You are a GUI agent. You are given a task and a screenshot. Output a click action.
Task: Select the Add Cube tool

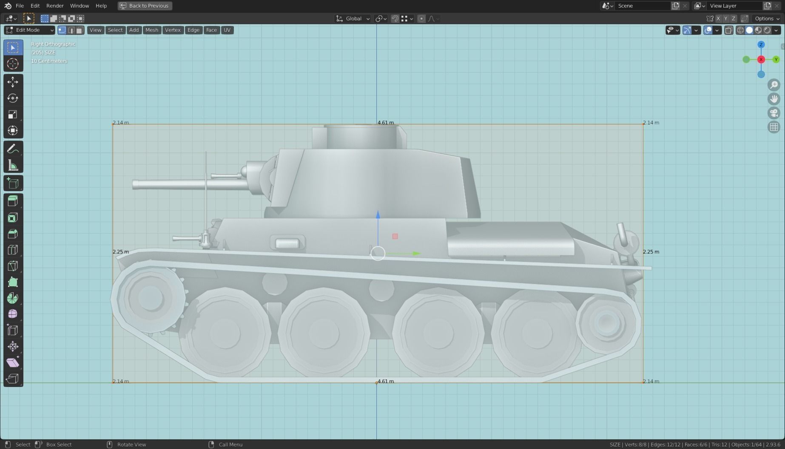coord(13,184)
